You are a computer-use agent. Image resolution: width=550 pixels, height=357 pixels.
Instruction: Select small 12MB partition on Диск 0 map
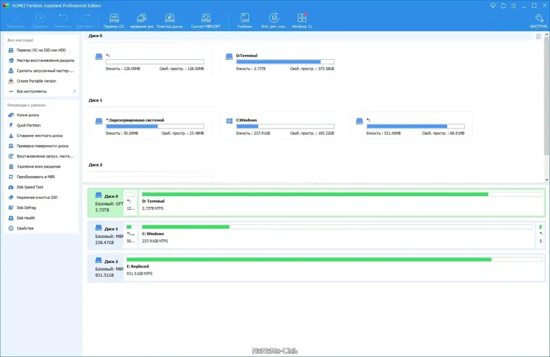[x=131, y=202]
